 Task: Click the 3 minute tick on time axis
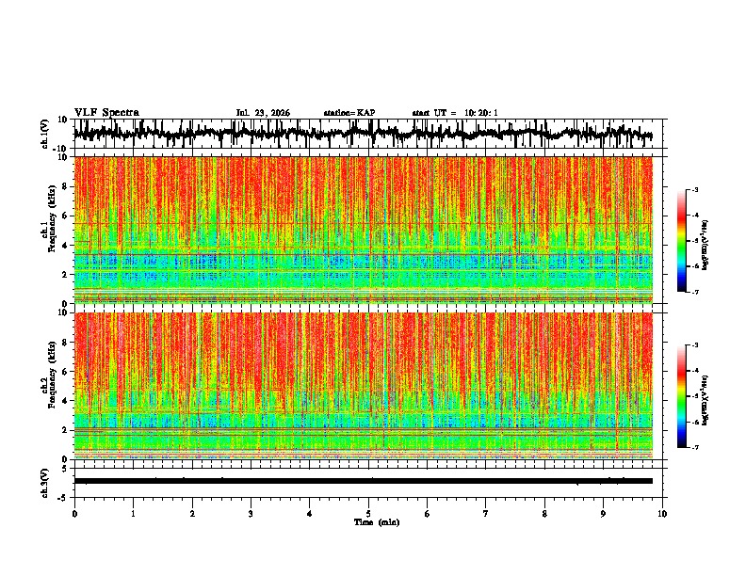click(x=251, y=514)
